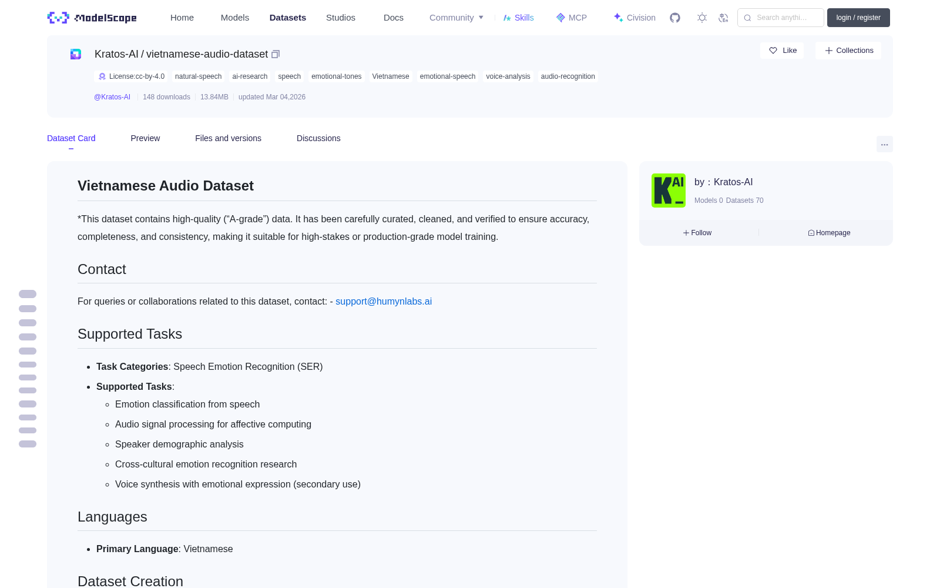Click the emotional-tones tag
The image size is (940, 588).
pyautogui.click(x=337, y=76)
